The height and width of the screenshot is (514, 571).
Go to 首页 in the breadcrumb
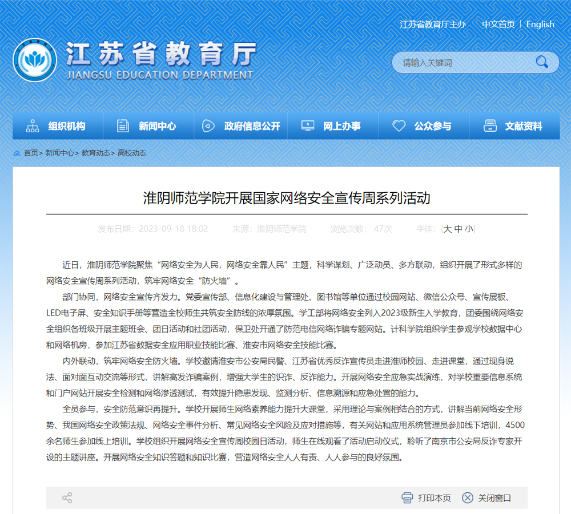click(x=31, y=153)
